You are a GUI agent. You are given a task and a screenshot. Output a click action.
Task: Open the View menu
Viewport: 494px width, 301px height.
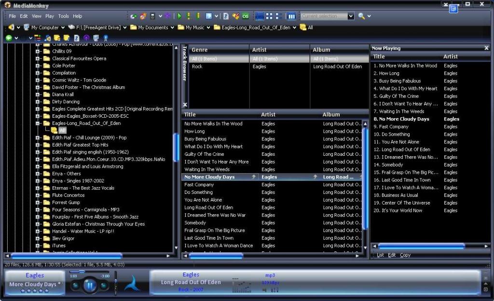[x=37, y=16]
